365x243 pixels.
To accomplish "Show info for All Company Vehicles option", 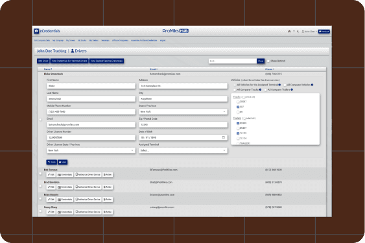I will pyautogui.click(x=312, y=85).
